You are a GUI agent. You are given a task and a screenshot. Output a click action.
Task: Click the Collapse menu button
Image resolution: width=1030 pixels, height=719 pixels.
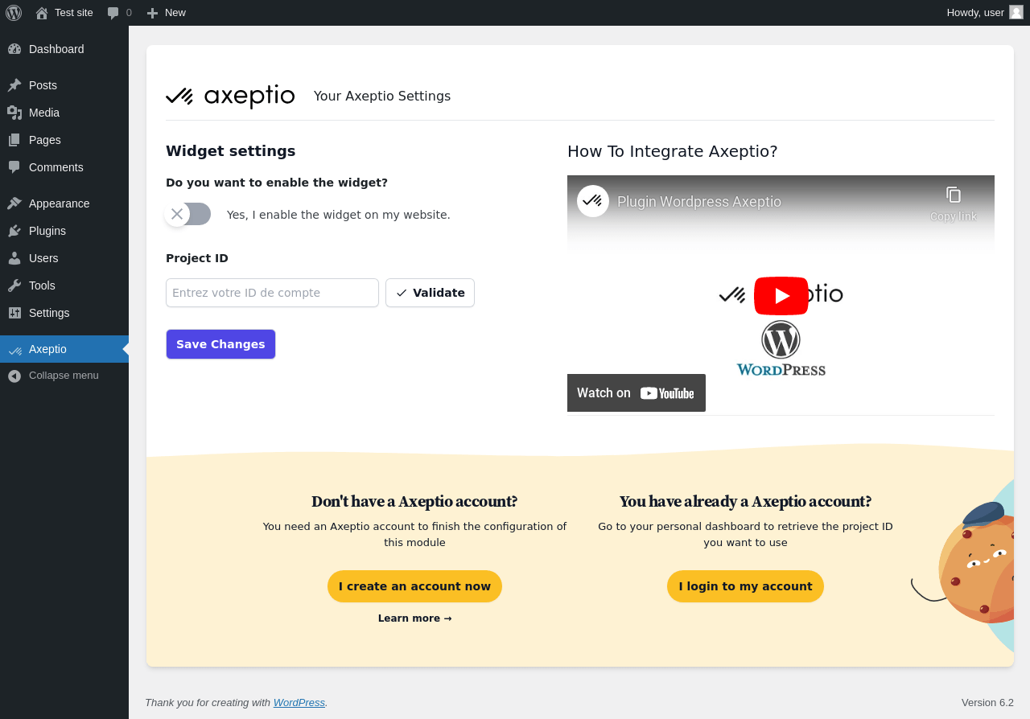[64, 376]
